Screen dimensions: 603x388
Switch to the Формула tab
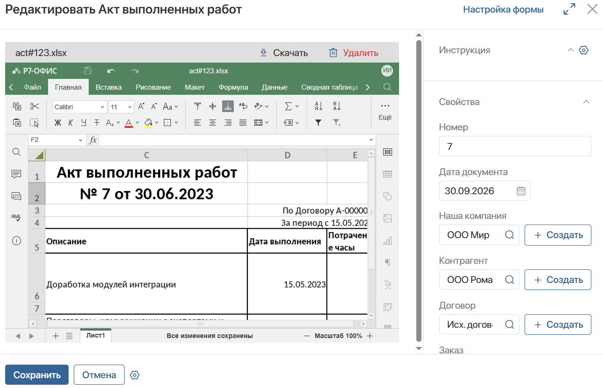pyautogui.click(x=233, y=87)
